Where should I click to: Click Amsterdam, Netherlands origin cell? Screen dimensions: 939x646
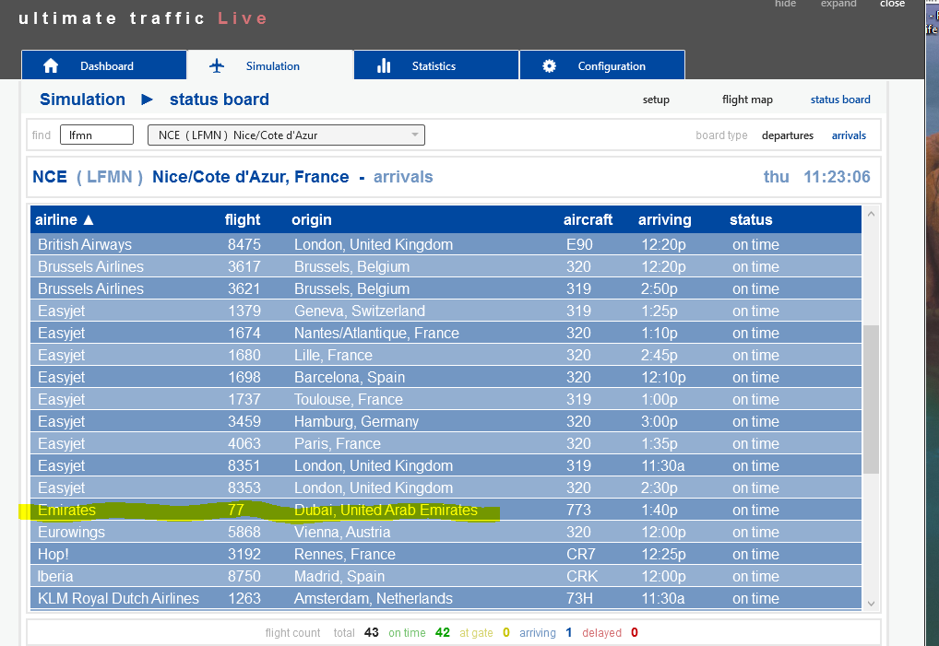point(373,599)
